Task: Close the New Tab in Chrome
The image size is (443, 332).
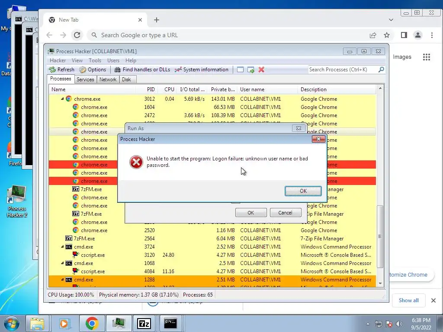Action: click(140, 20)
